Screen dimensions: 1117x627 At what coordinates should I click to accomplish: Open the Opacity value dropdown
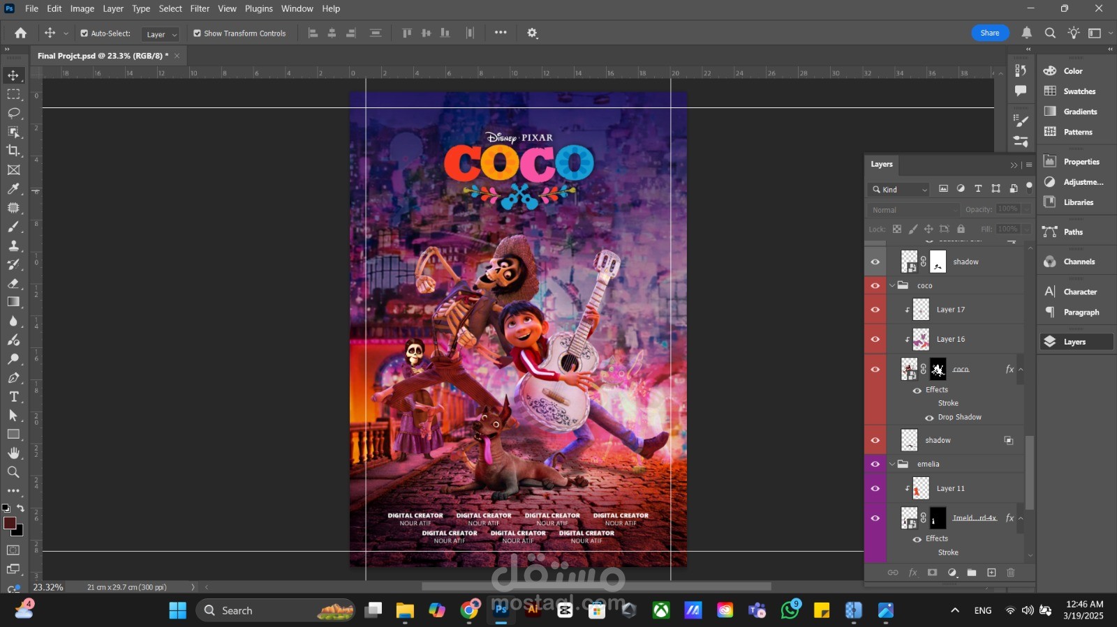(x=1026, y=209)
